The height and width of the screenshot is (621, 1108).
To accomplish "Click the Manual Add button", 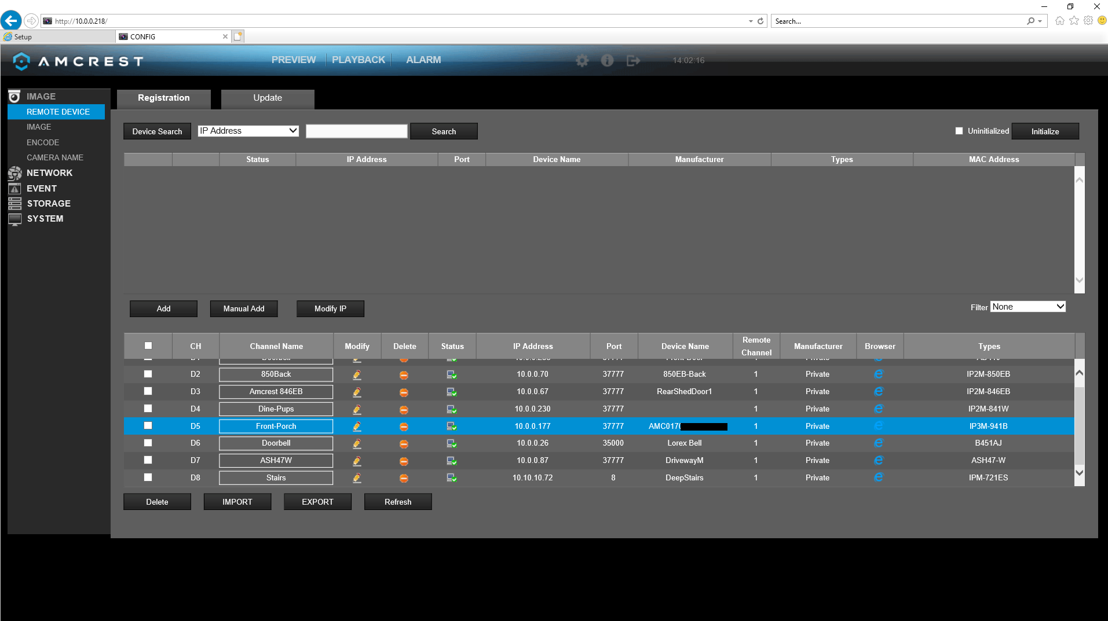I will (x=244, y=308).
